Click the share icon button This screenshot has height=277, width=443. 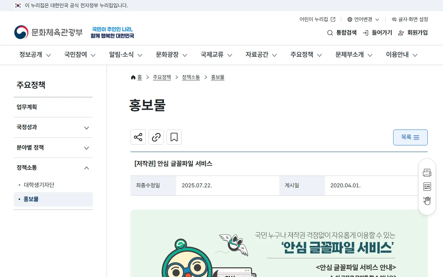click(x=138, y=137)
